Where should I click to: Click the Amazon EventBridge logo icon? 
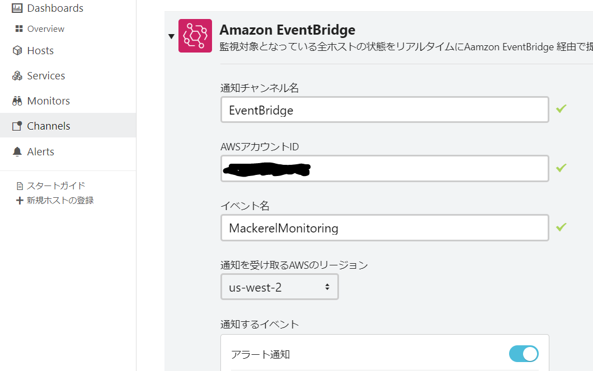tap(195, 36)
